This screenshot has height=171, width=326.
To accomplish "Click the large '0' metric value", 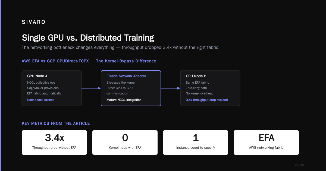I will click(x=125, y=138).
